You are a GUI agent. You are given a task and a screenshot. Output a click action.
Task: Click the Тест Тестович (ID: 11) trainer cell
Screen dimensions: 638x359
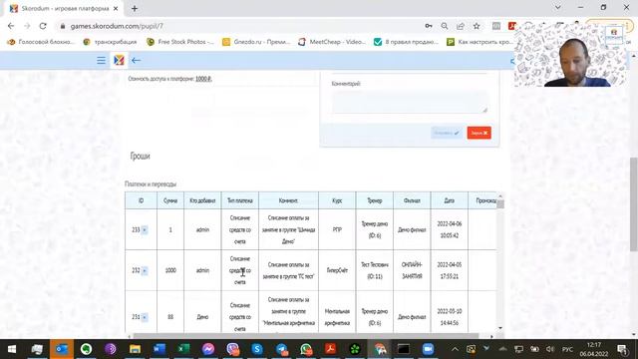click(x=375, y=270)
